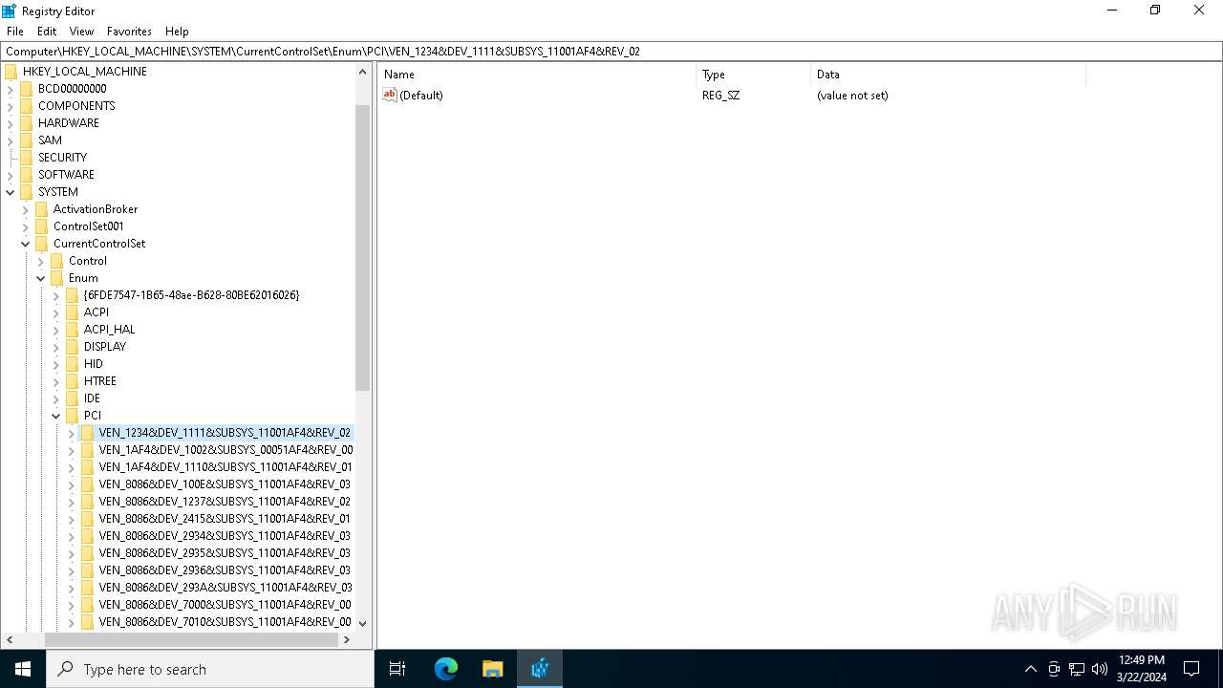Click the tree scrollbar down arrow
Image resolution: width=1223 pixels, height=688 pixels.
(x=363, y=623)
